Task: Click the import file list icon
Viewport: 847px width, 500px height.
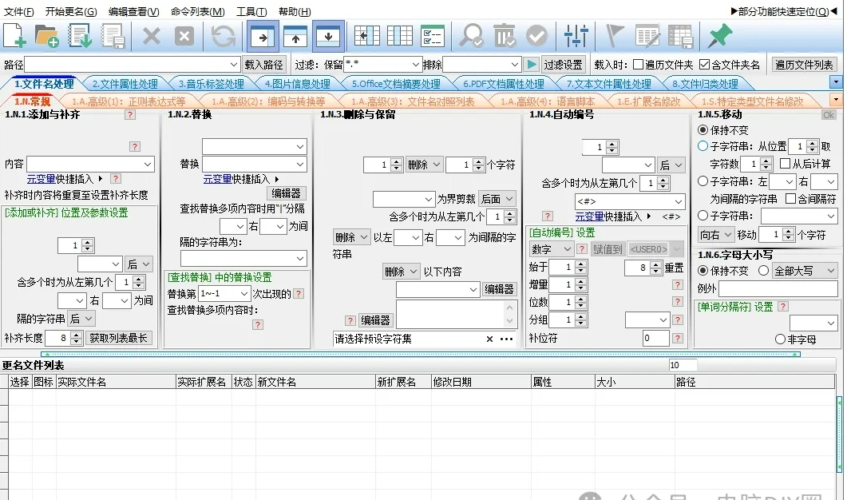Action: click(x=80, y=36)
